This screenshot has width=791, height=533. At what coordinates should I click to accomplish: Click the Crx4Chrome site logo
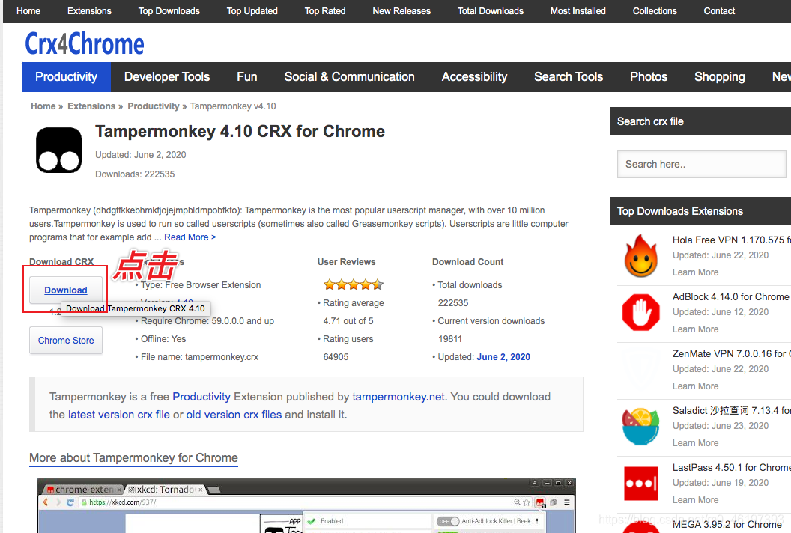pyautogui.click(x=84, y=43)
